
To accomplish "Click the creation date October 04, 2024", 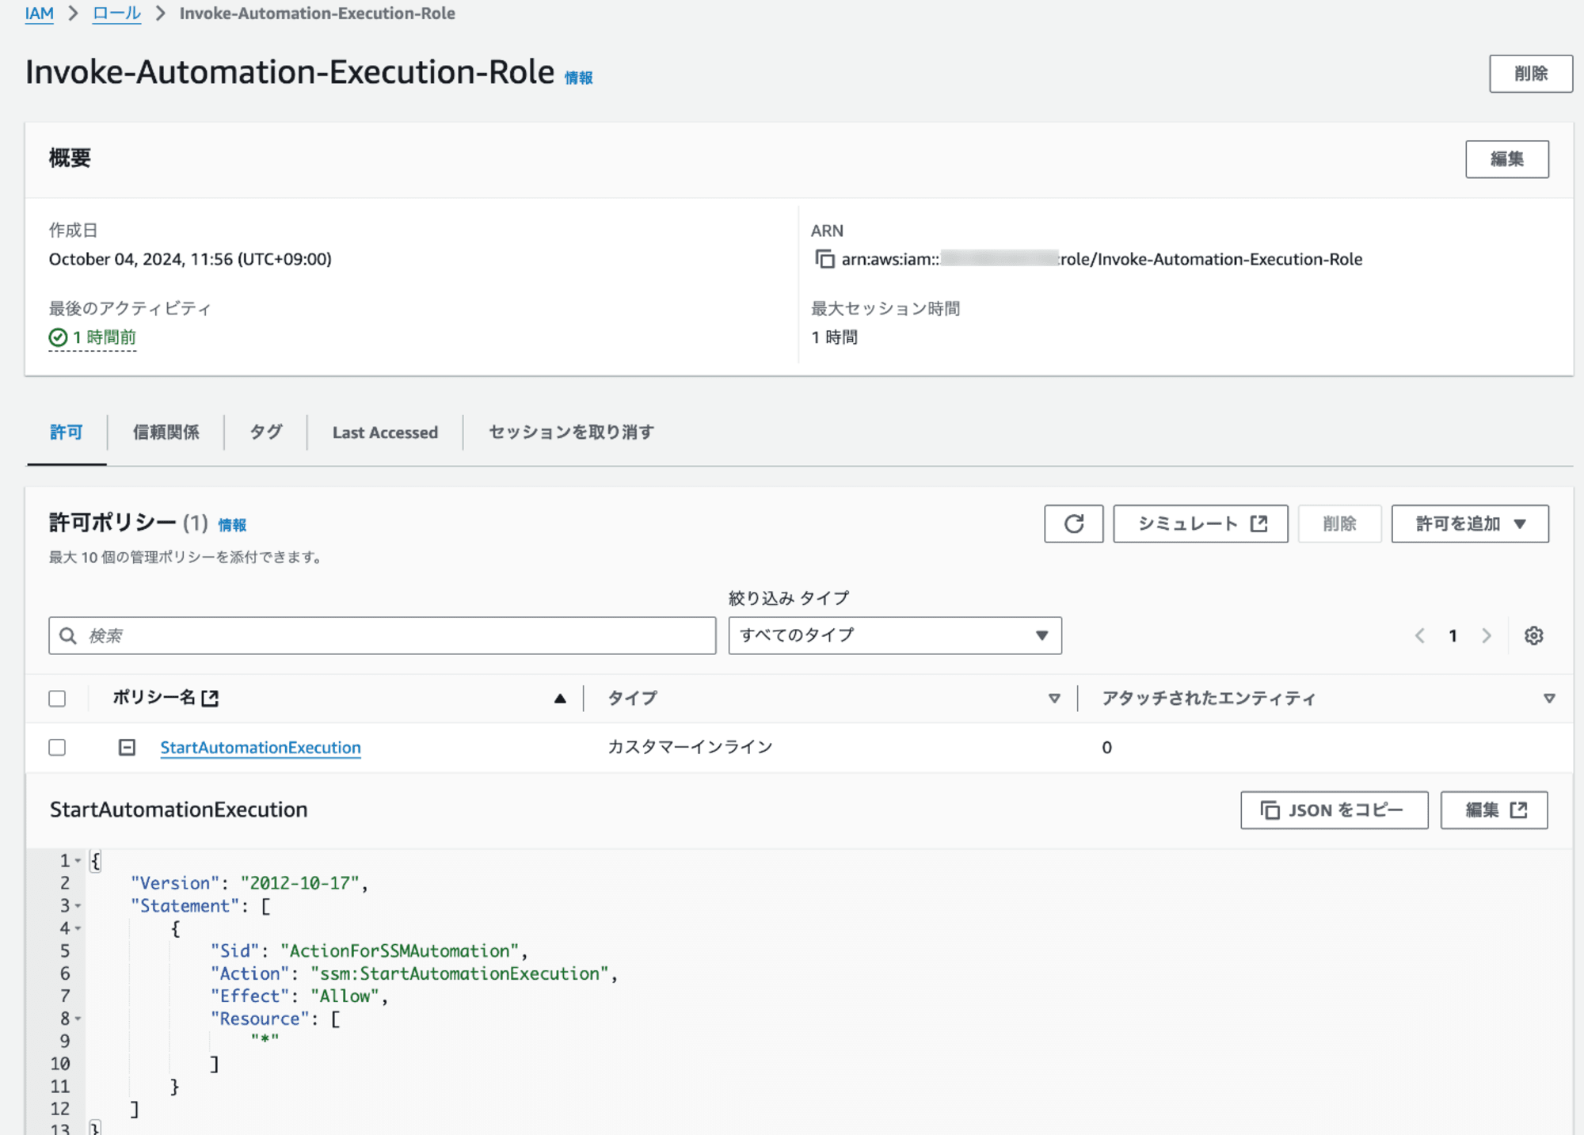I will [190, 259].
